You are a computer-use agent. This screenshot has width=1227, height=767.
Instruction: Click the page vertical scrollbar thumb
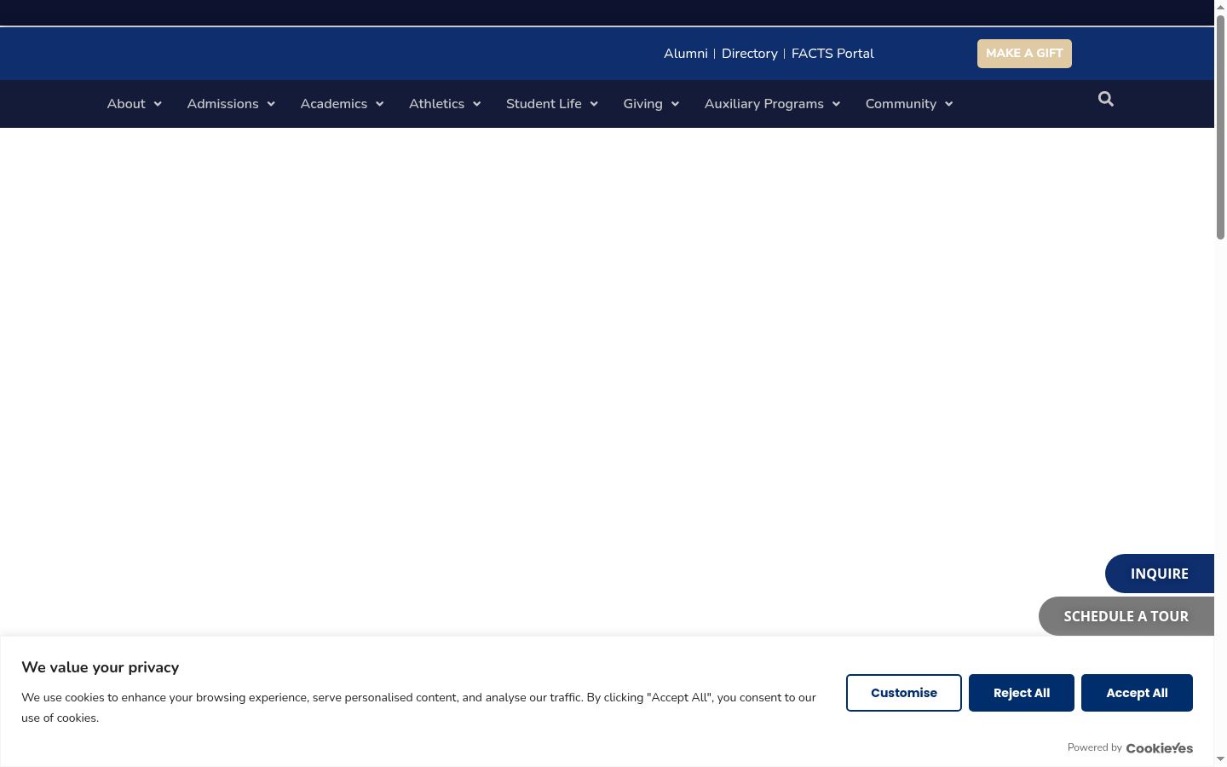point(1220,126)
